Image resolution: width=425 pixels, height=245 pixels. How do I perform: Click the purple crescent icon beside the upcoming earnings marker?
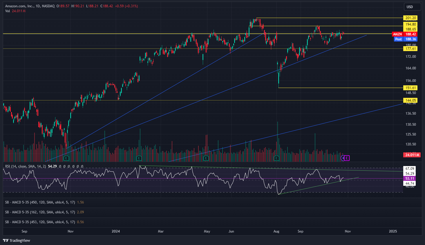tap(342, 158)
